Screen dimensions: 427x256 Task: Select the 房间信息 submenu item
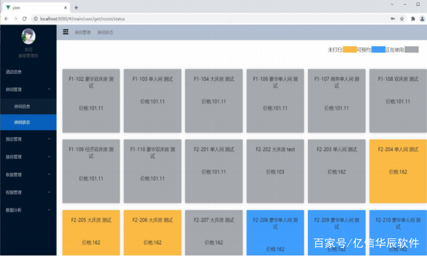22,106
